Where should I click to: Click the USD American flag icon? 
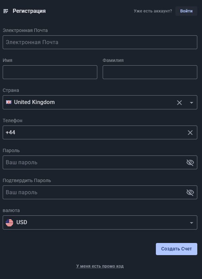9,222
